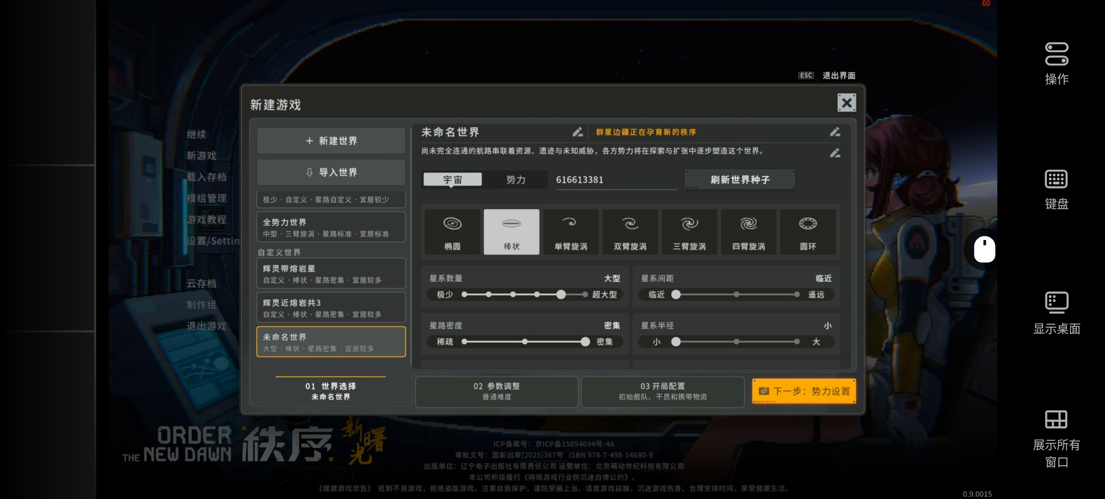Select the 椭圆 galaxy shape
The image size is (1105, 499).
[452, 232]
